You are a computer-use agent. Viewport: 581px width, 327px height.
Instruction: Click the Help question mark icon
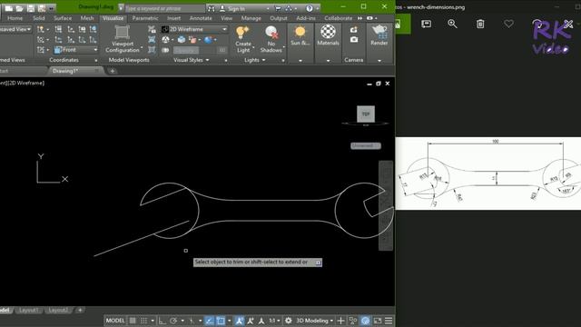tap(310, 8)
